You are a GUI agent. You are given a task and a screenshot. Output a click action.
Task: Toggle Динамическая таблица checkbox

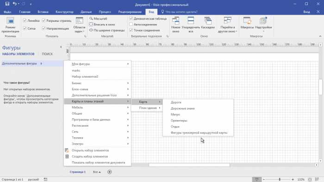tap(131, 18)
